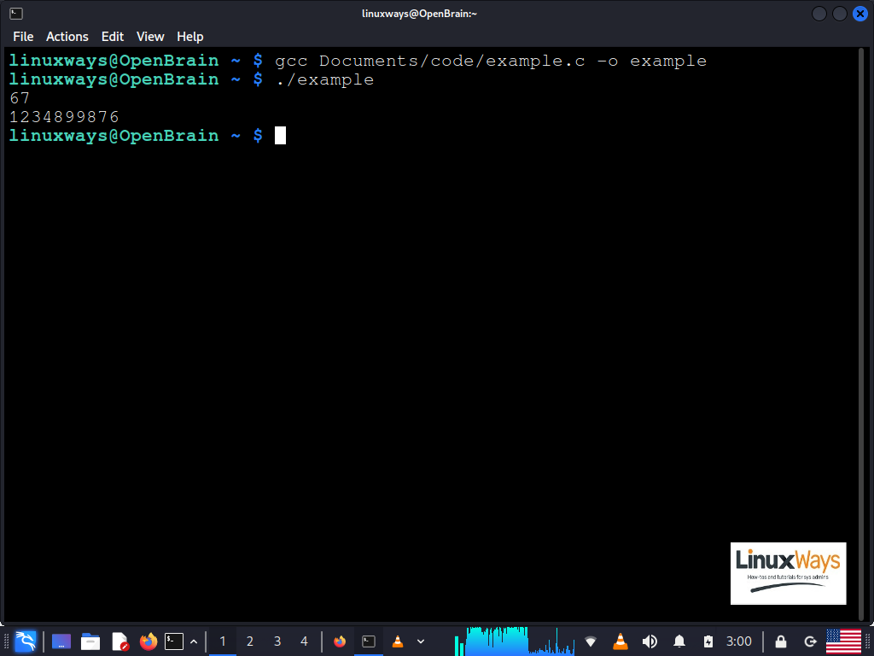Screen dimensions: 874x656
Task: Open the Actions menu
Action: tap(67, 37)
